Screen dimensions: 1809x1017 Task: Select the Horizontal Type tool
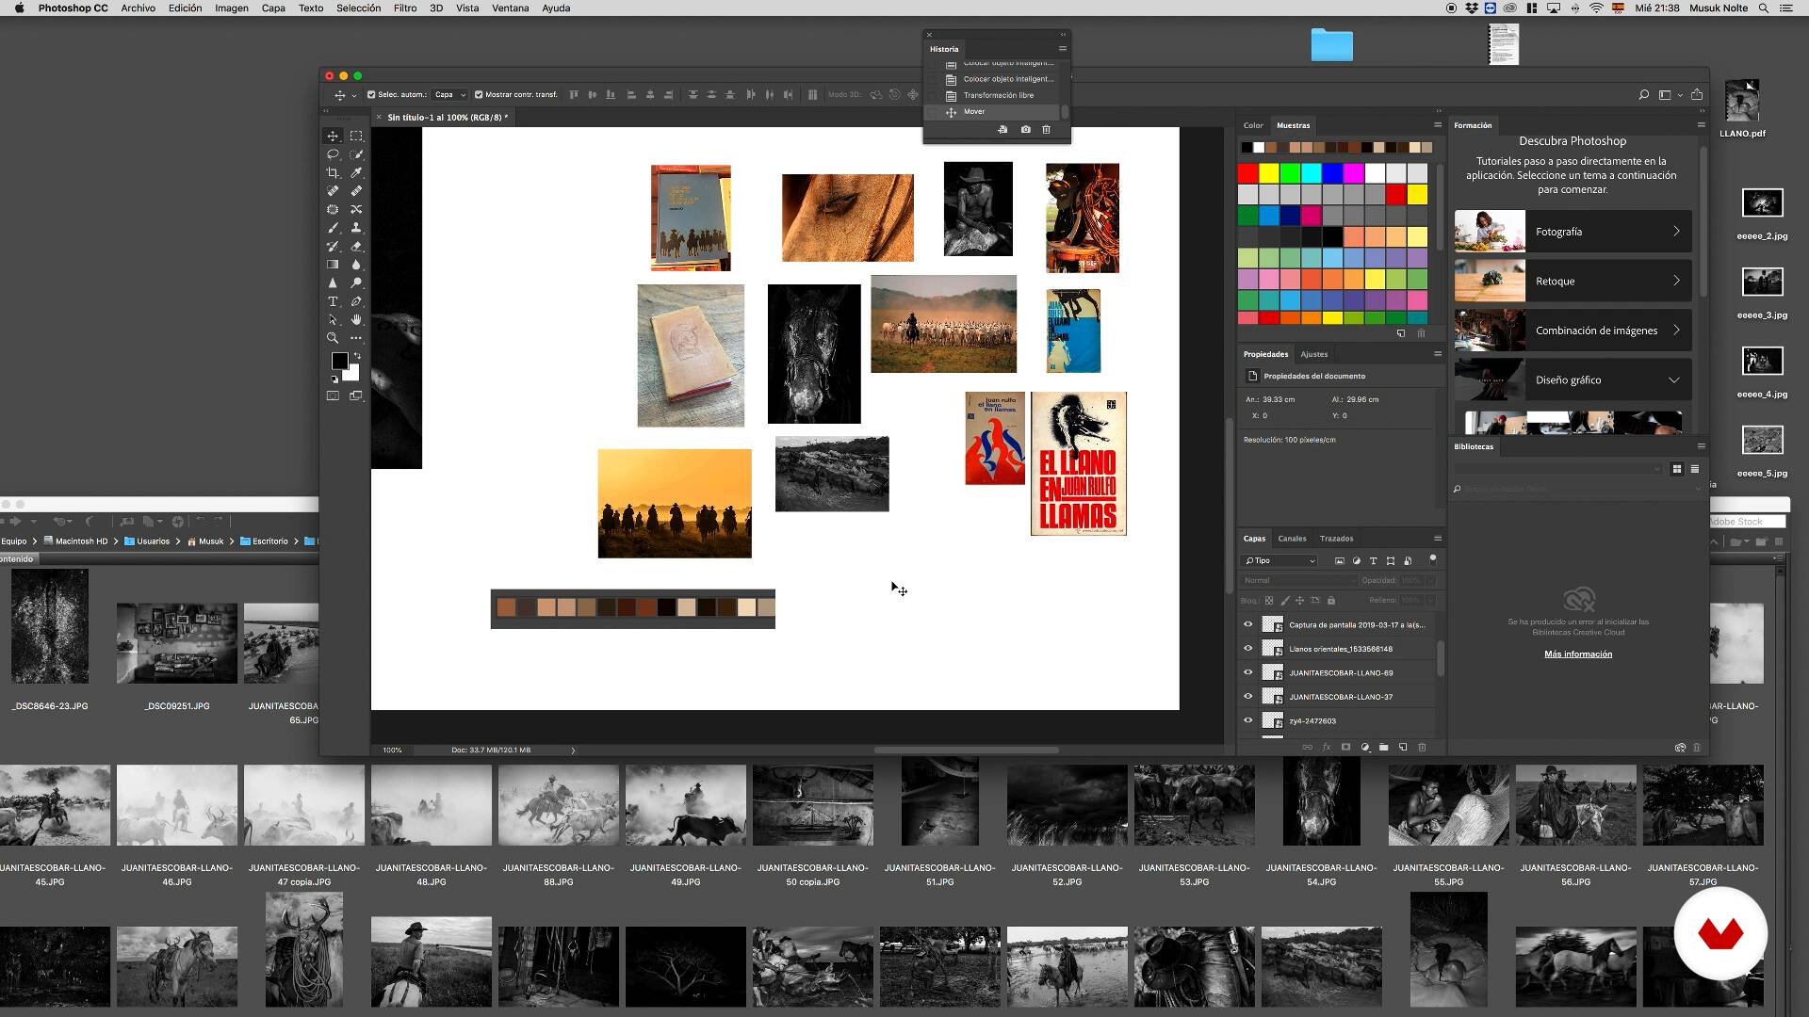point(333,301)
